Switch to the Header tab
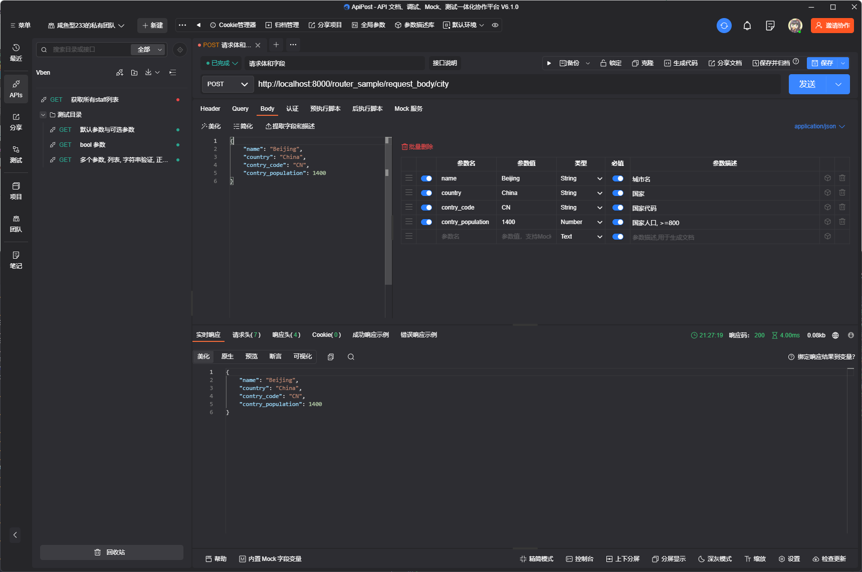 210,109
